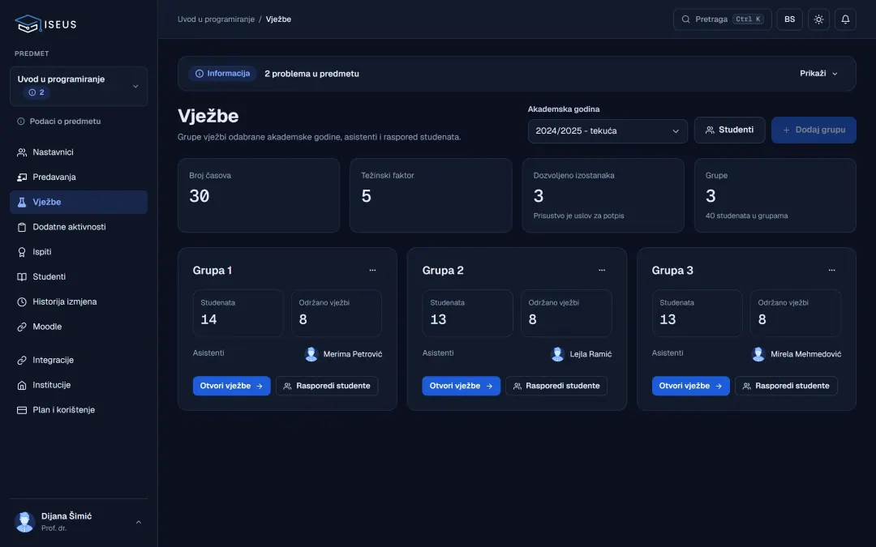Click the Plan i korištenje card icon

click(22, 410)
